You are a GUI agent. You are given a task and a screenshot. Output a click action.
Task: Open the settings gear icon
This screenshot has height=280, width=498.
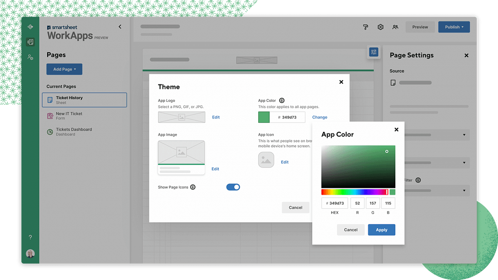380,27
